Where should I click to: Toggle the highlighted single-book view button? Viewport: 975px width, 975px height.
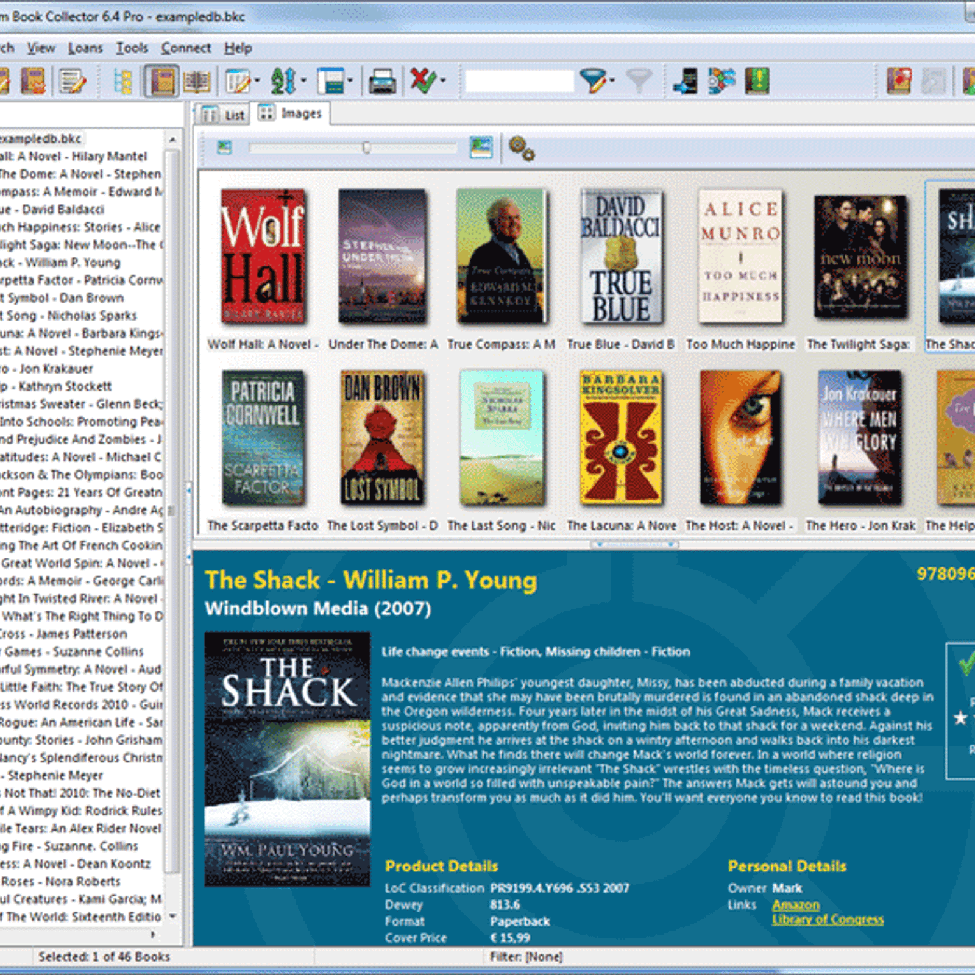point(161,82)
